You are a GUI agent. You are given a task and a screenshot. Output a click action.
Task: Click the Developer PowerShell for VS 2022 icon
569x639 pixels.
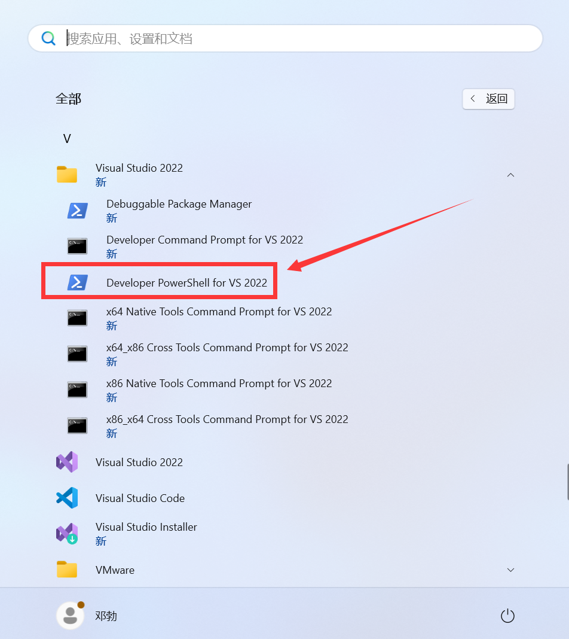pos(77,282)
